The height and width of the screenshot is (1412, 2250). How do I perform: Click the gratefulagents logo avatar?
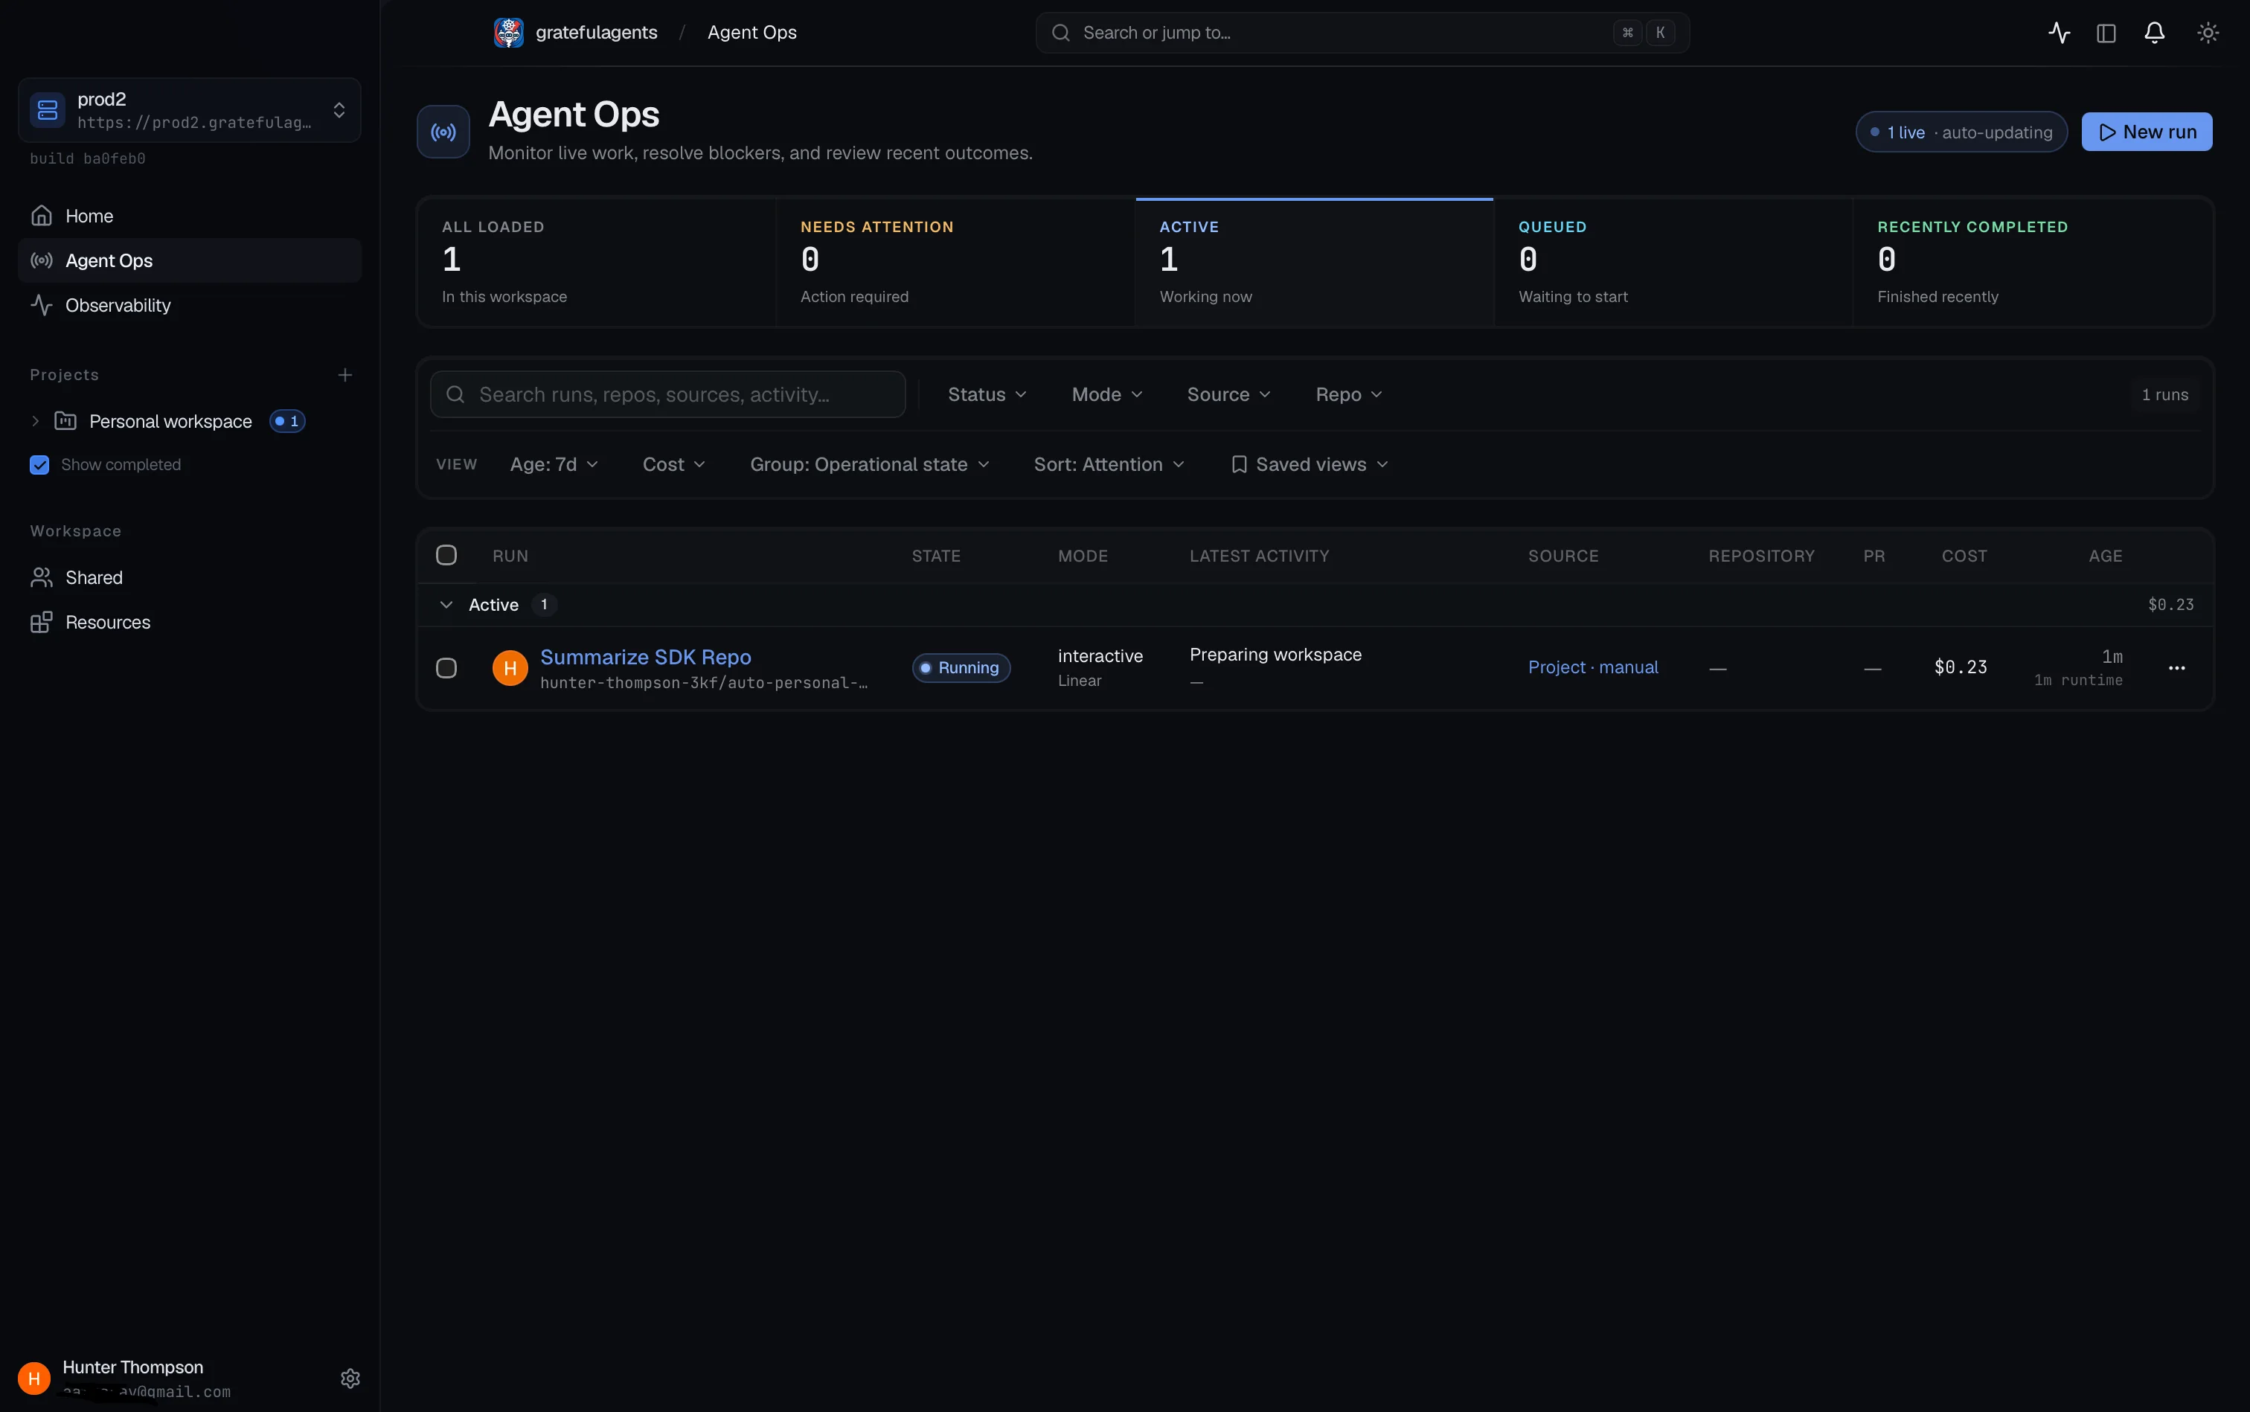(508, 33)
